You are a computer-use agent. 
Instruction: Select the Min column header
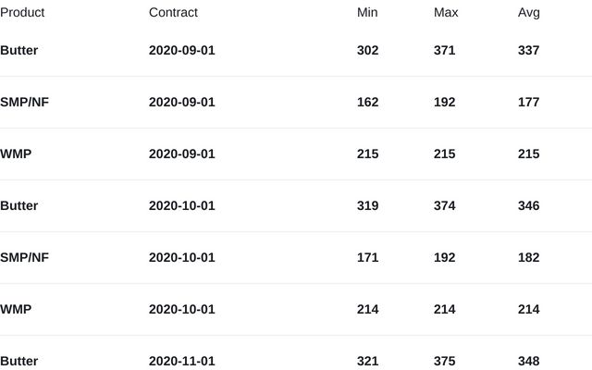click(367, 13)
